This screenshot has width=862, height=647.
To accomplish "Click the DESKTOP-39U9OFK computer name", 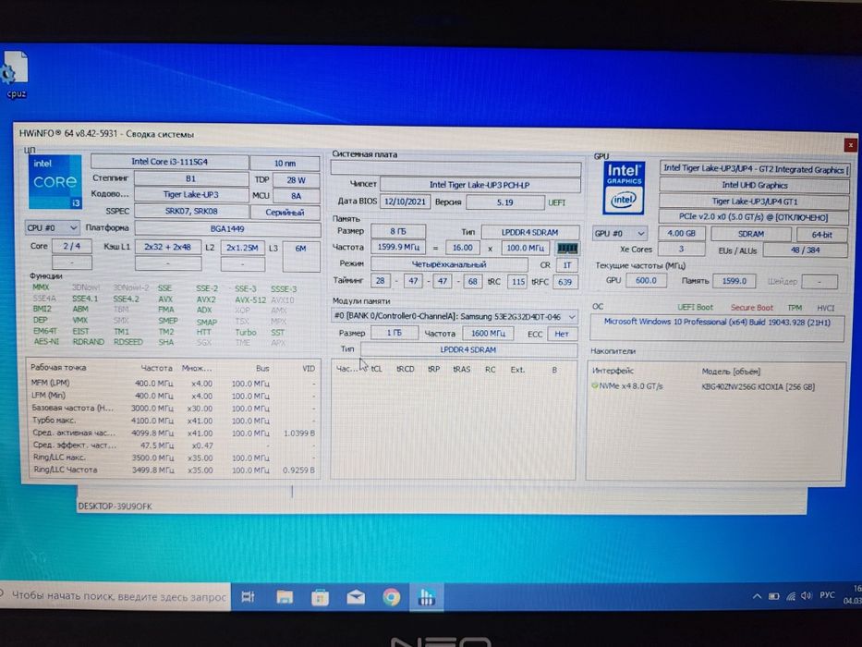I will [x=115, y=507].
